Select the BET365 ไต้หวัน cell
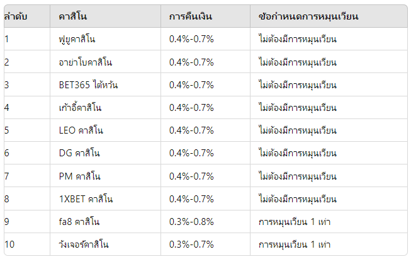The height and width of the screenshot is (259, 411). point(105,84)
